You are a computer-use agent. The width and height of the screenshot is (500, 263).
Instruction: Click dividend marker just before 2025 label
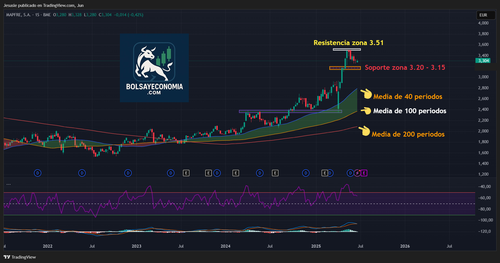click(x=306, y=173)
